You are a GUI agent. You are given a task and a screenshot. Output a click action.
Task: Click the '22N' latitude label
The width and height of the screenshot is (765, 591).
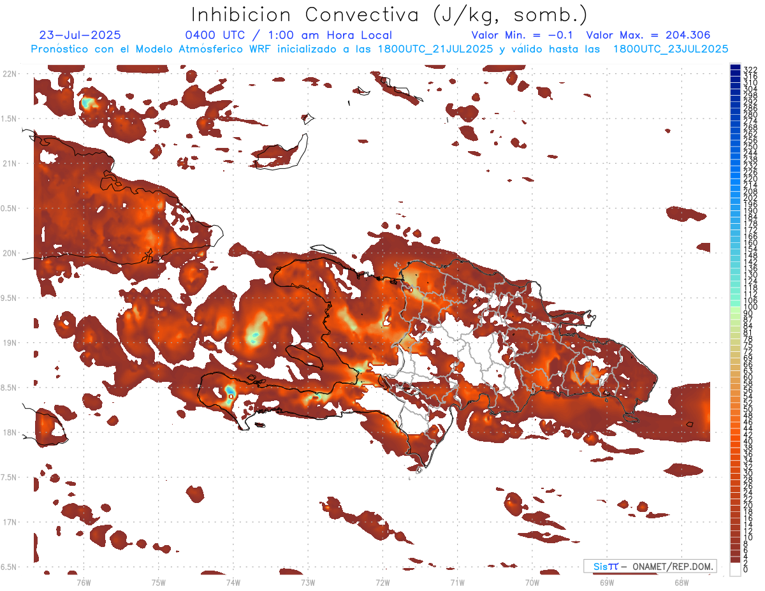(10, 74)
